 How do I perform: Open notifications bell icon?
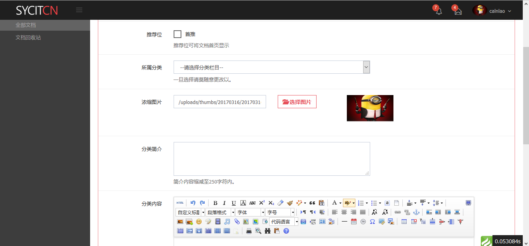pyautogui.click(x=439, y=11)
